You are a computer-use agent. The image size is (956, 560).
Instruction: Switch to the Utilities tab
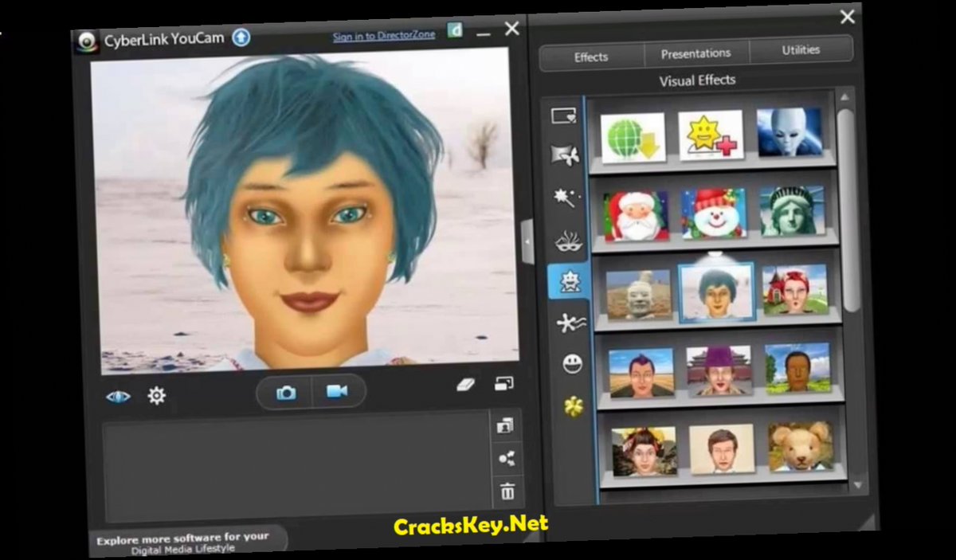coord(801,49)
